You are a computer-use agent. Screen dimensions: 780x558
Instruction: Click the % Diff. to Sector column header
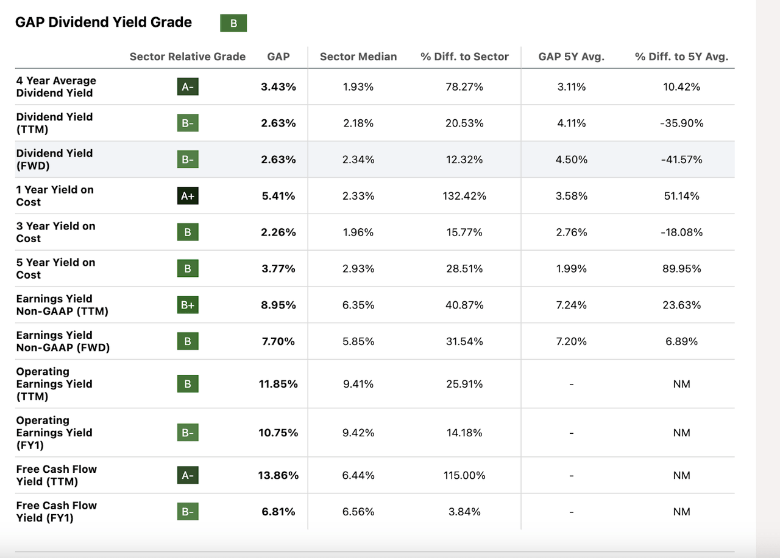(x=464, y=57)
